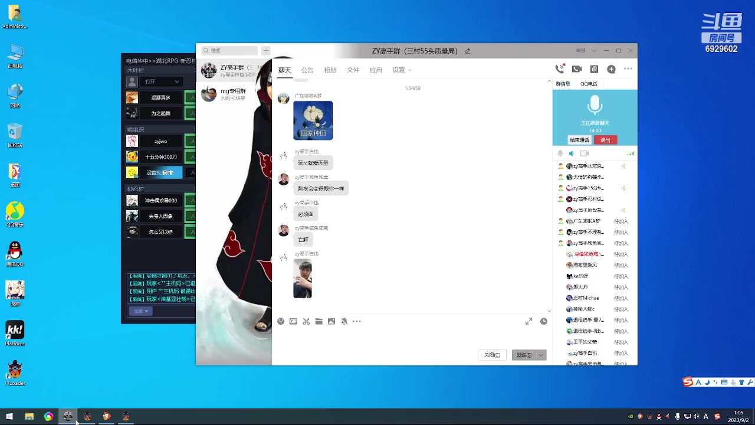Viewport: 755px width, 425px height.
Task: Start a voice call with phone icon
Action: (x=560, y=69)
